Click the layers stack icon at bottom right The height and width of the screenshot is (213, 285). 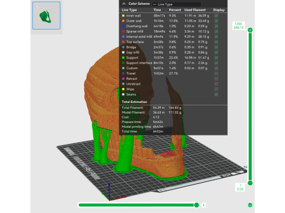click(x=250, y=205)
